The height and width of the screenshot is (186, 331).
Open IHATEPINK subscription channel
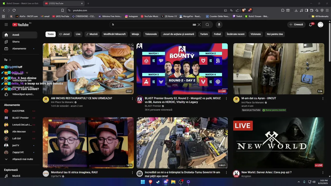coord(20,111)
